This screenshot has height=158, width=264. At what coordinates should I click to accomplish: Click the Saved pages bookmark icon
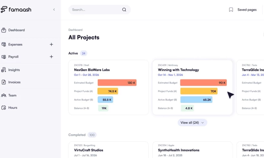[231, 10]
